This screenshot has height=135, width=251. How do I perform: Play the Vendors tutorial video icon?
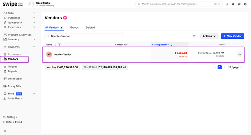click(65, 17)
